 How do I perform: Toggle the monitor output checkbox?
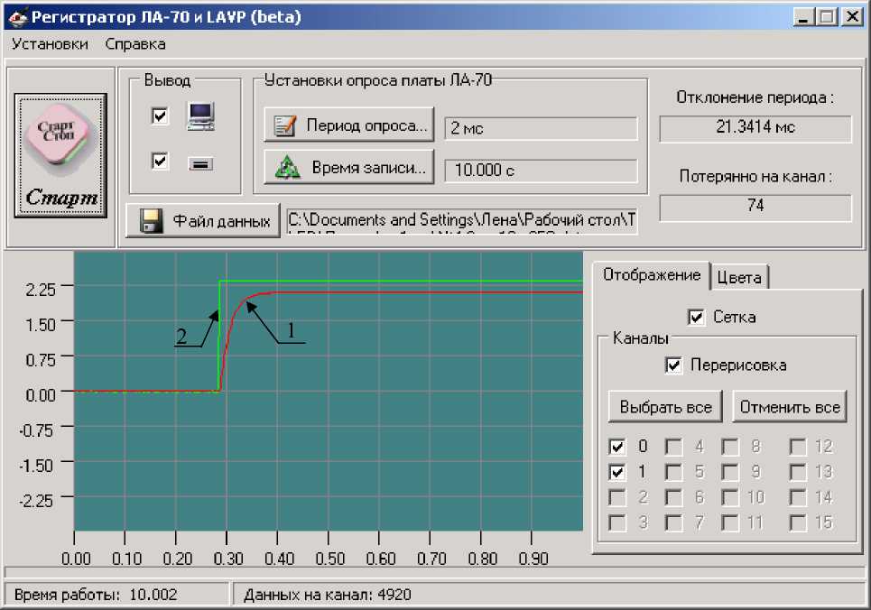tap(160, 116)
